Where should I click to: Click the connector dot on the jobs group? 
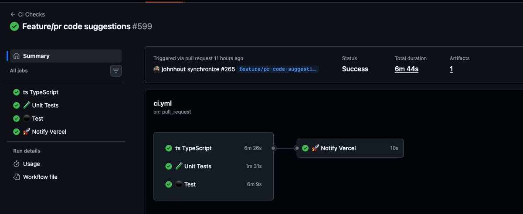[274, 148]
